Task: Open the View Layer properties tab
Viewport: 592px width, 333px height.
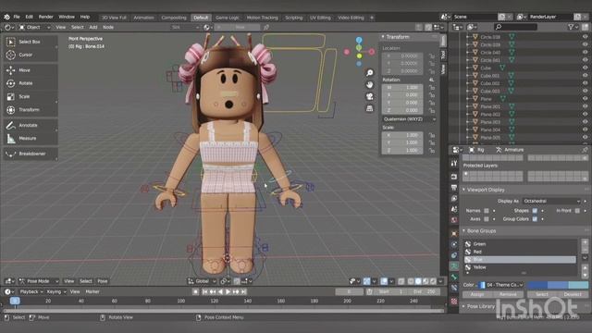Action: click(x=454, y=199)
